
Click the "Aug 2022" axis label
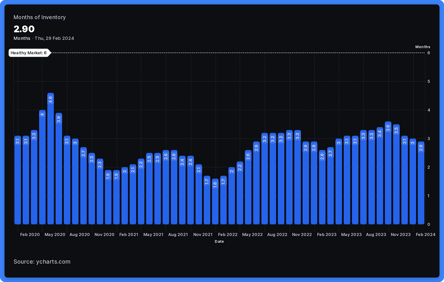(277, 234)
